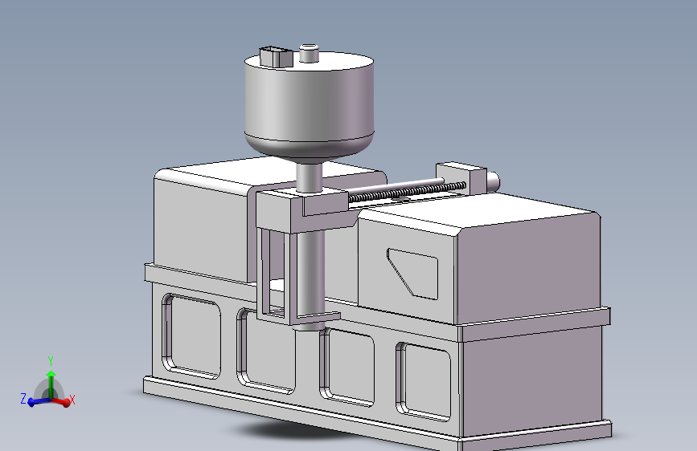Select the threaded lead screw rod
This screenshot has height=451, width=697.
407,192
